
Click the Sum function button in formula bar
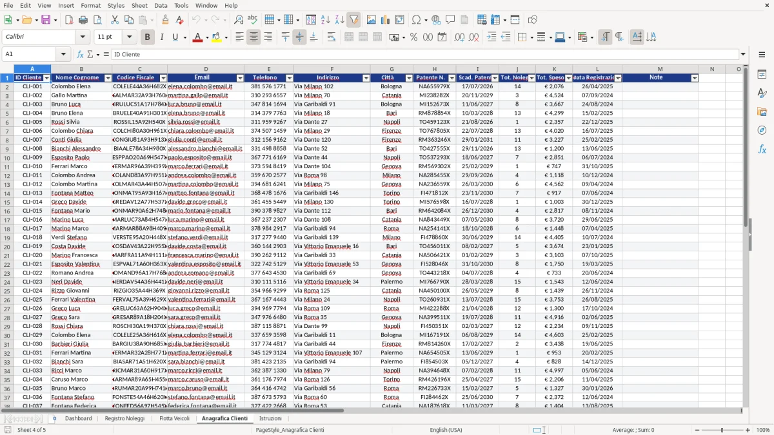(x=90, y=55)
